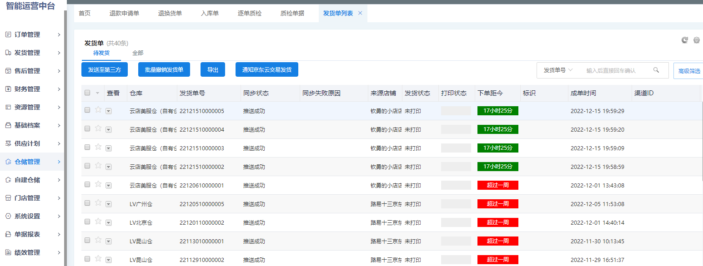Close the 发货单列表 tab
Viewport: 703px width, 266px height.
click(x=360, y=13)
